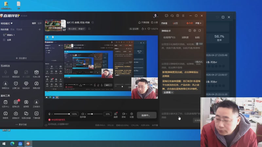262x147 pixels.
Task: Add a new scene with plus icon
Action: coord(40,29)
